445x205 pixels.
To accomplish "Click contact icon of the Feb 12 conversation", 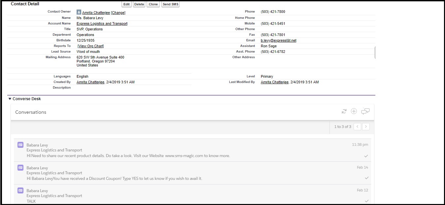I will [20, 190].
